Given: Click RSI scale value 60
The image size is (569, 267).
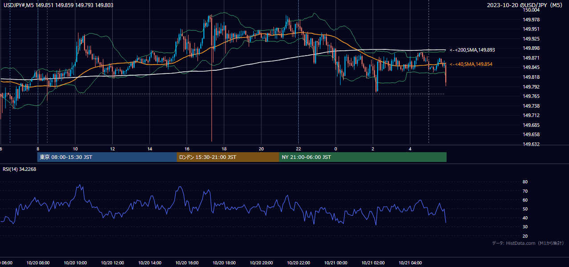Looking at the screenshot, I should click(525, 200).
